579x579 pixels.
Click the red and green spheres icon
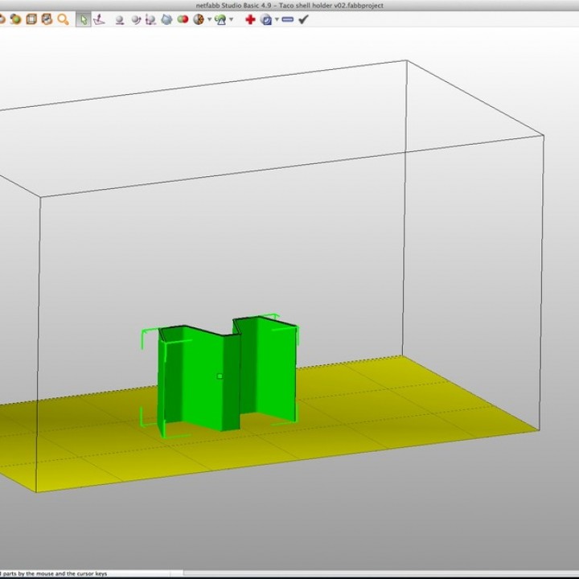(x=183, y=19)
